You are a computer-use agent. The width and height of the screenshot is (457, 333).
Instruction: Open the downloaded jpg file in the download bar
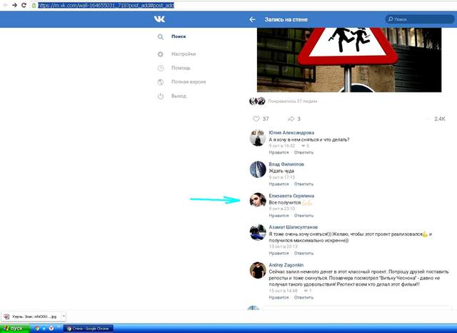(x=31, y=317)
